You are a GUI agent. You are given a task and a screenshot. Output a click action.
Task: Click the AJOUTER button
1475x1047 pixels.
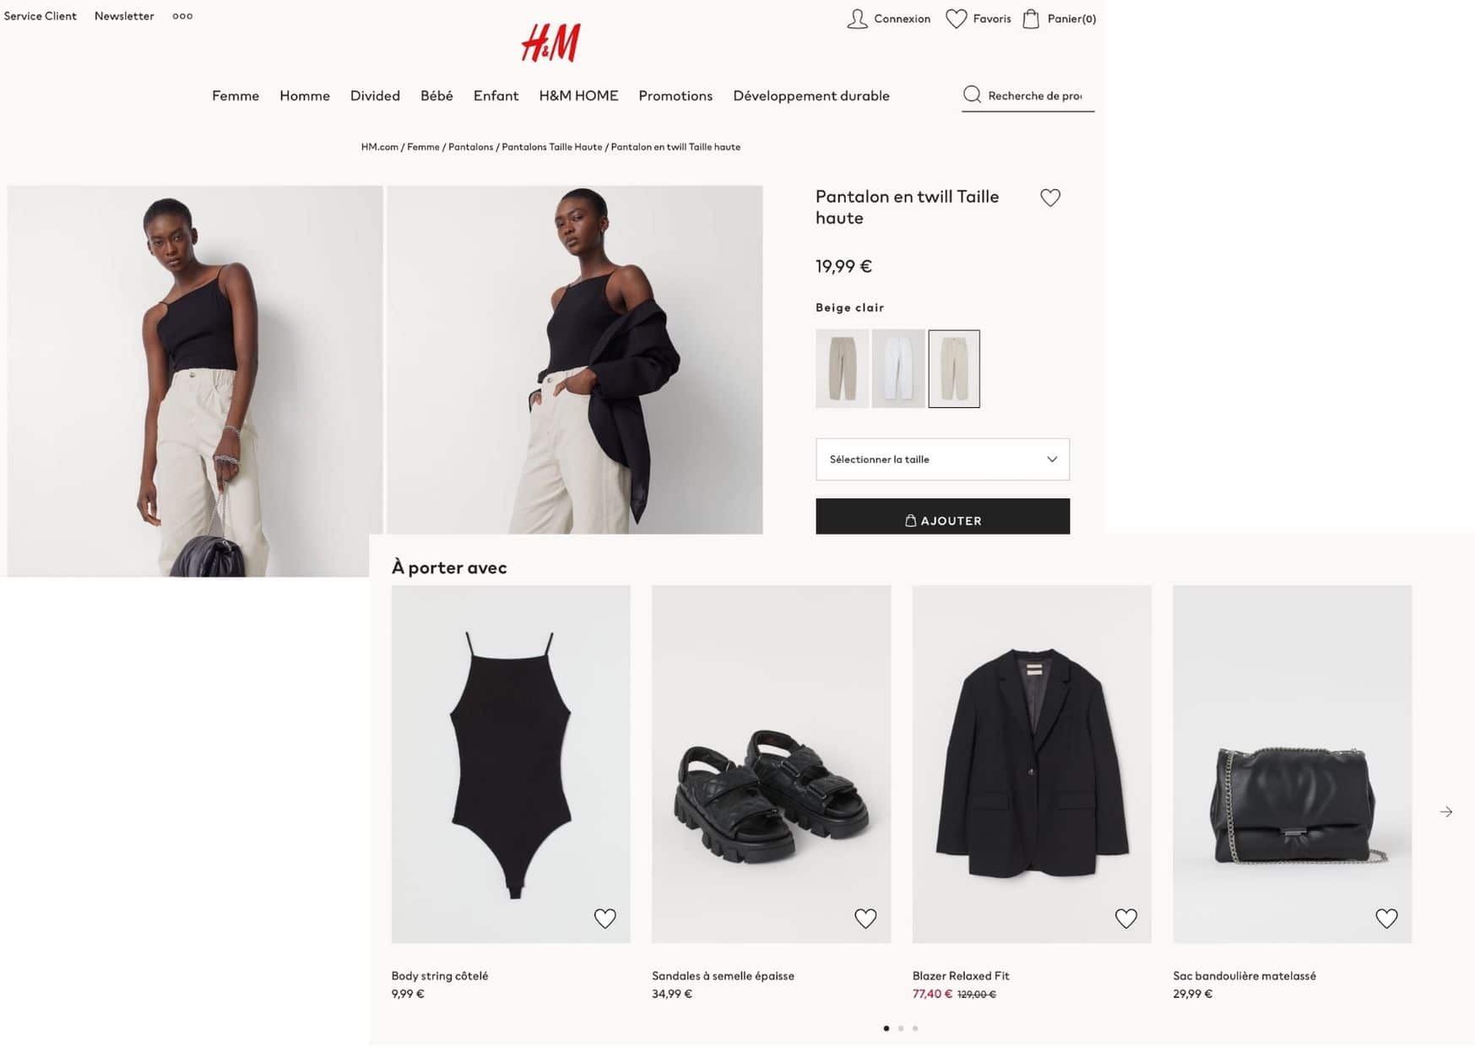coord(942,517)
